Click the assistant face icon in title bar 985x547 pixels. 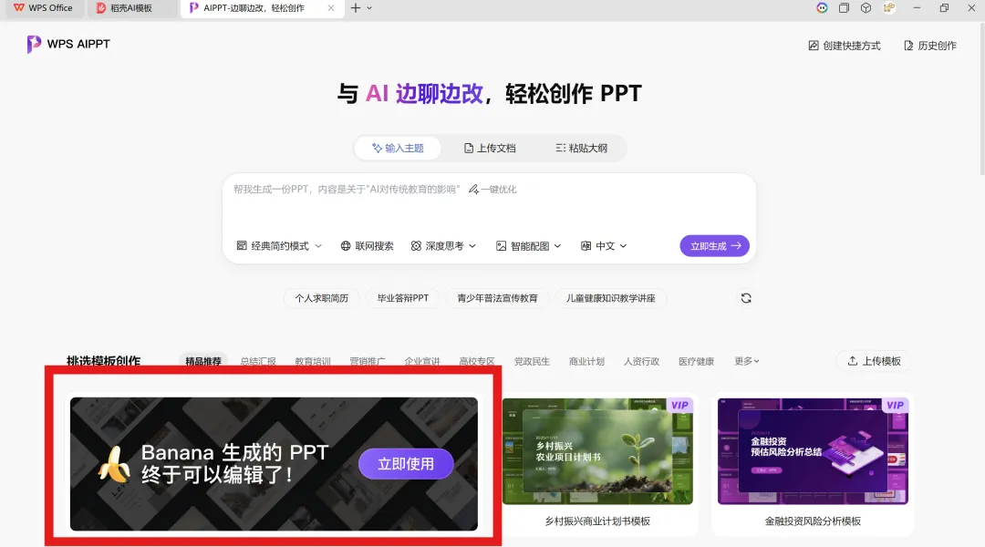[x=822, y=8]
